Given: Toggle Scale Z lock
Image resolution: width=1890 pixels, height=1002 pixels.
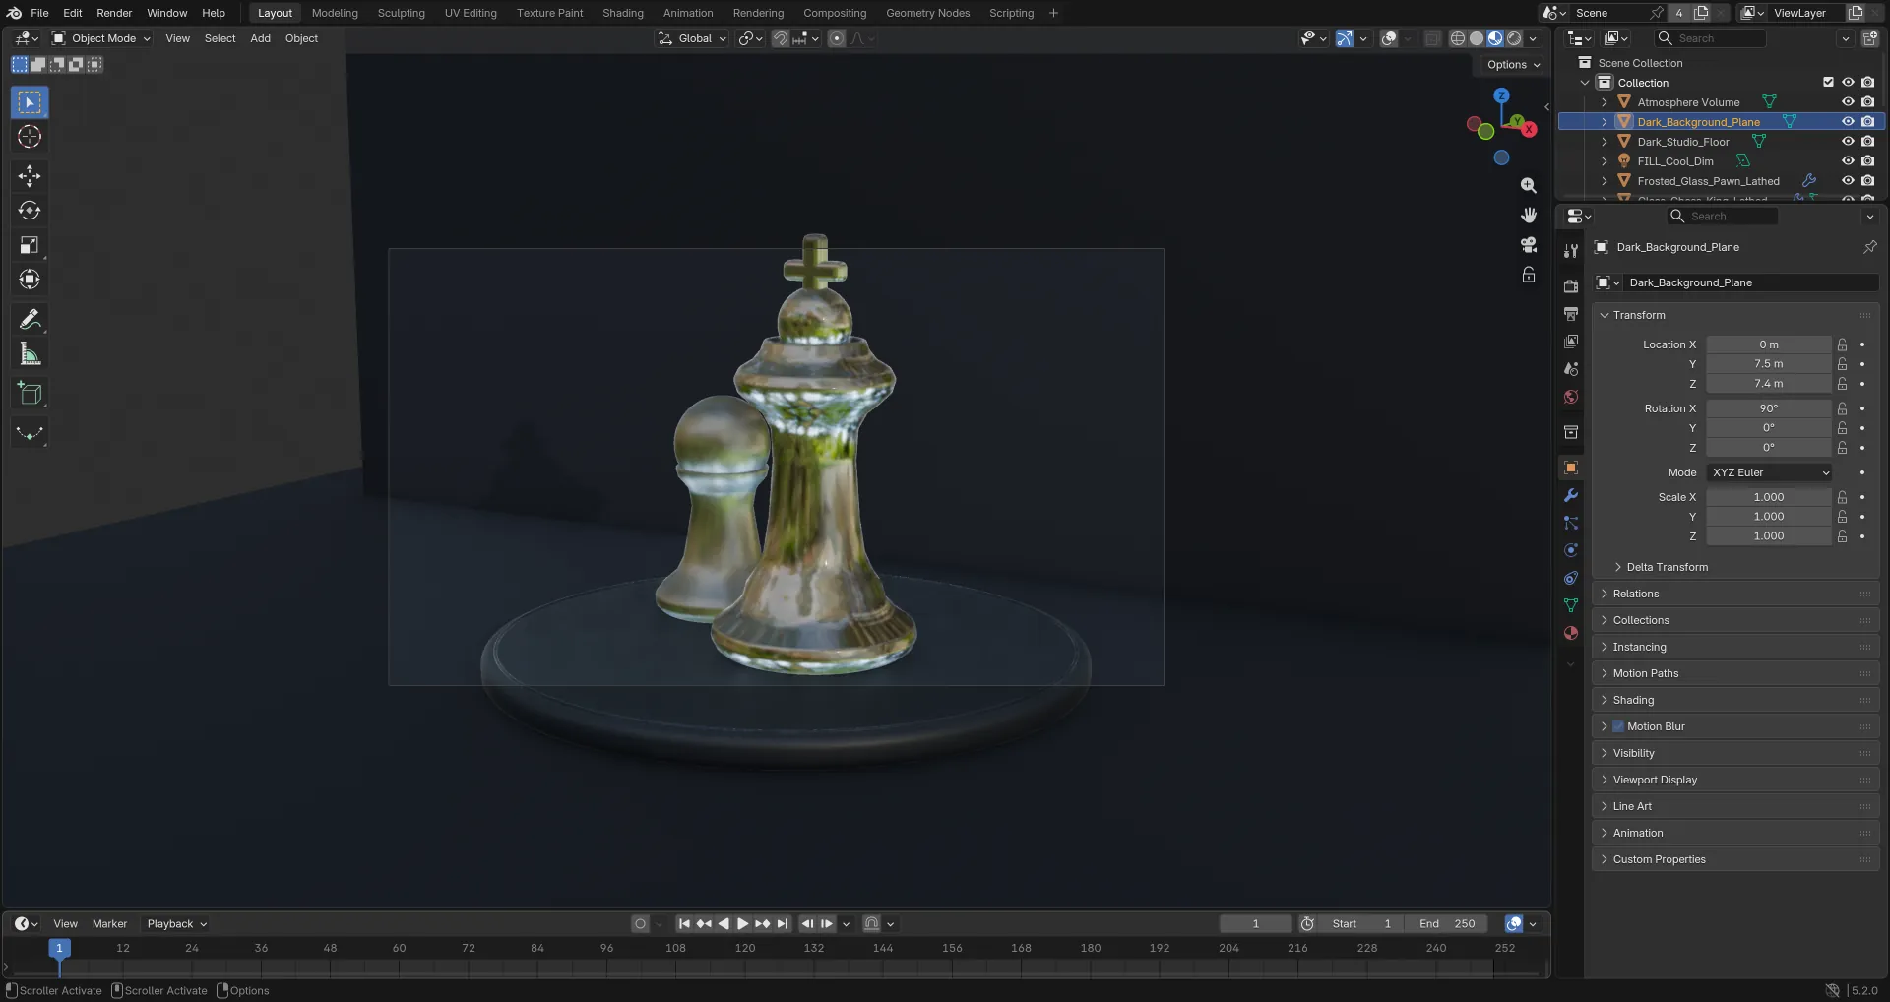Looking at the screenshot, I should click(1842, 536).
